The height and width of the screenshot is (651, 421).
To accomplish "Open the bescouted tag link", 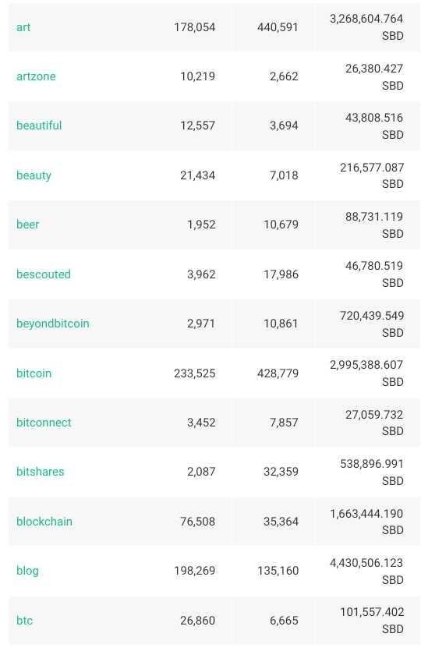I will coord(44,274).
